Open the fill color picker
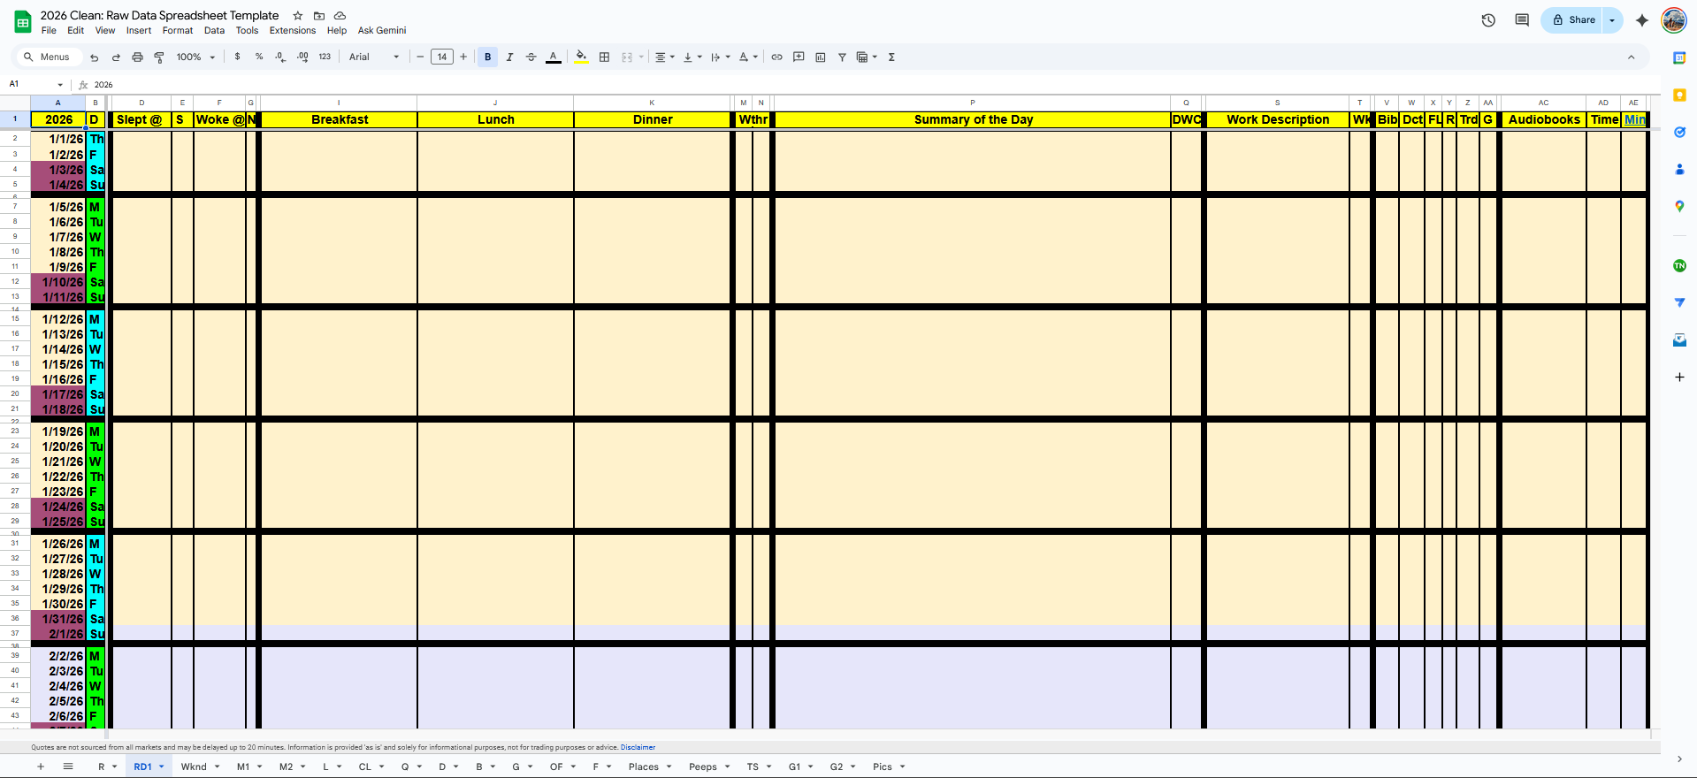Viewport: 1697px width, 778px height. click(581, 57)
